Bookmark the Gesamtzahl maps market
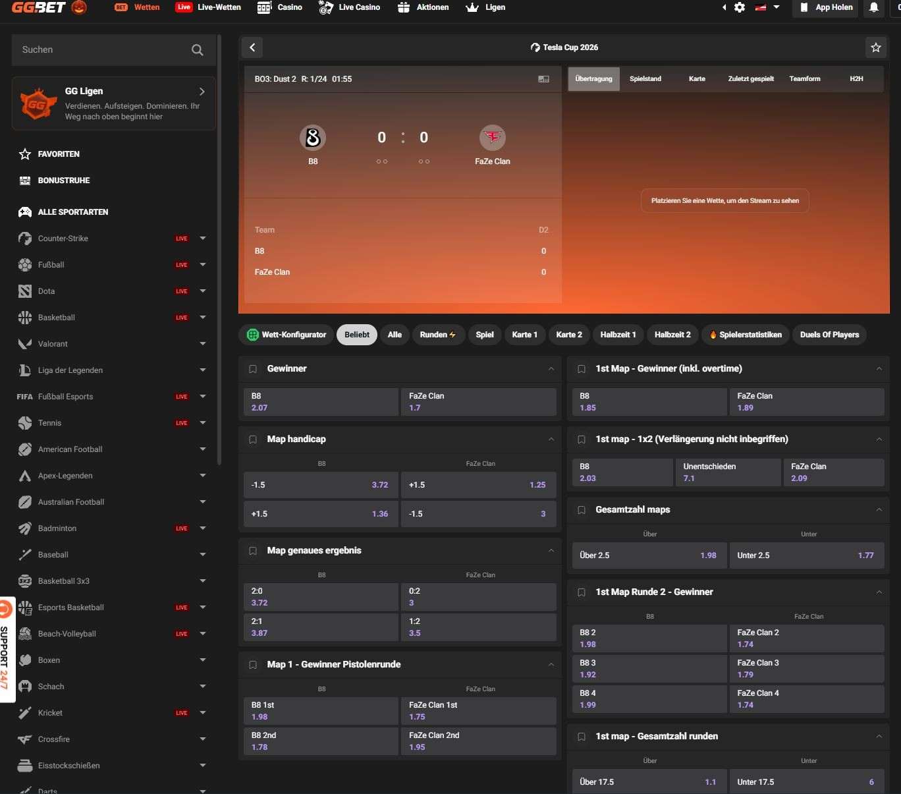The width and height of the screenshot is (901, 794). (582, 510)
